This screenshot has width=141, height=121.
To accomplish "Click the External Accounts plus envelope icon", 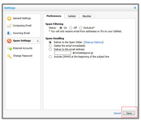I will point(9,48).
